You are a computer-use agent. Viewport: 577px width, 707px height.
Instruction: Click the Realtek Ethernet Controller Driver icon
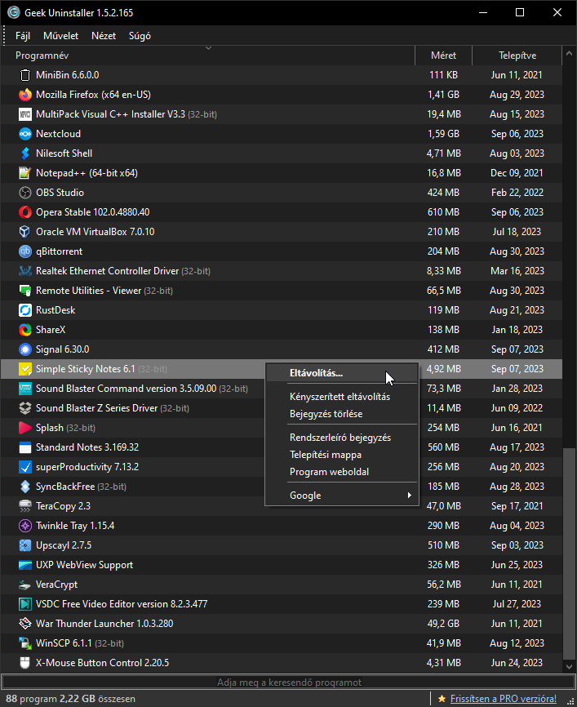[25, 271]
